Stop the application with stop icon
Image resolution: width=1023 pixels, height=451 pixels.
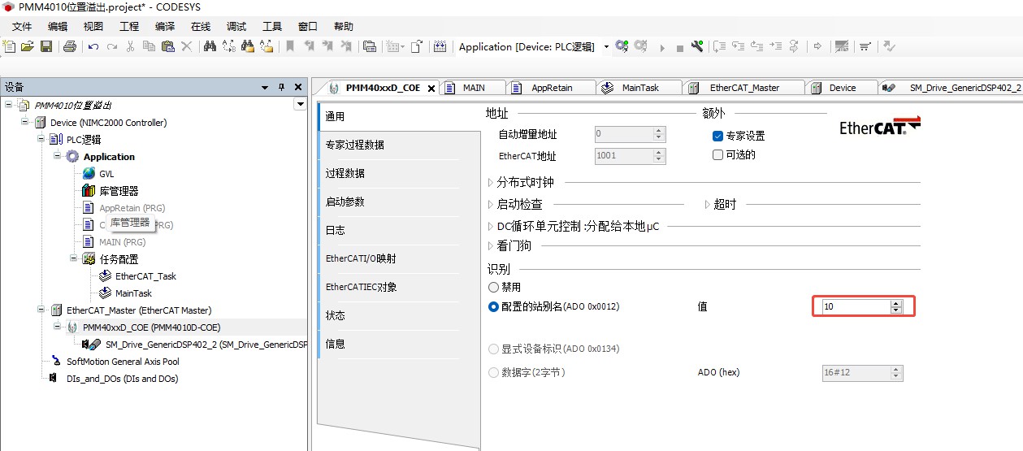(x=679, y=47)
